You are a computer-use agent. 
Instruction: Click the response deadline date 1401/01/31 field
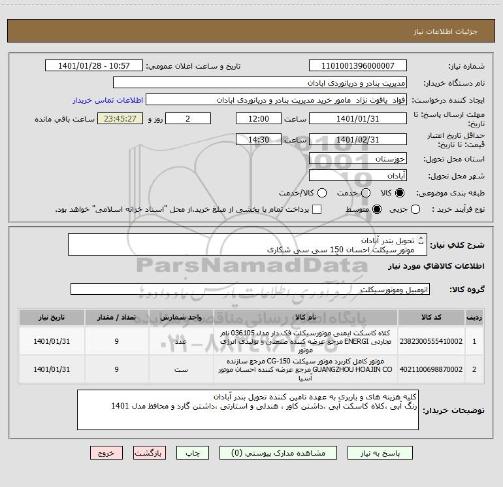358,118
